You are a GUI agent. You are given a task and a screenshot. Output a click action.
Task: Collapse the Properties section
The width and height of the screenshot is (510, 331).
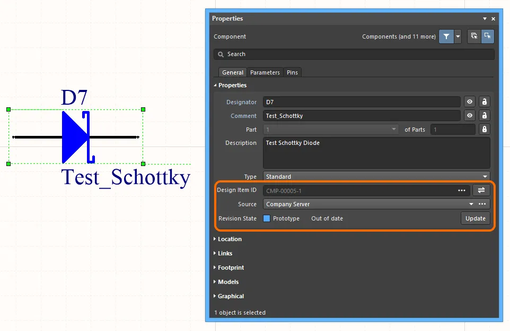click(215, 85)
